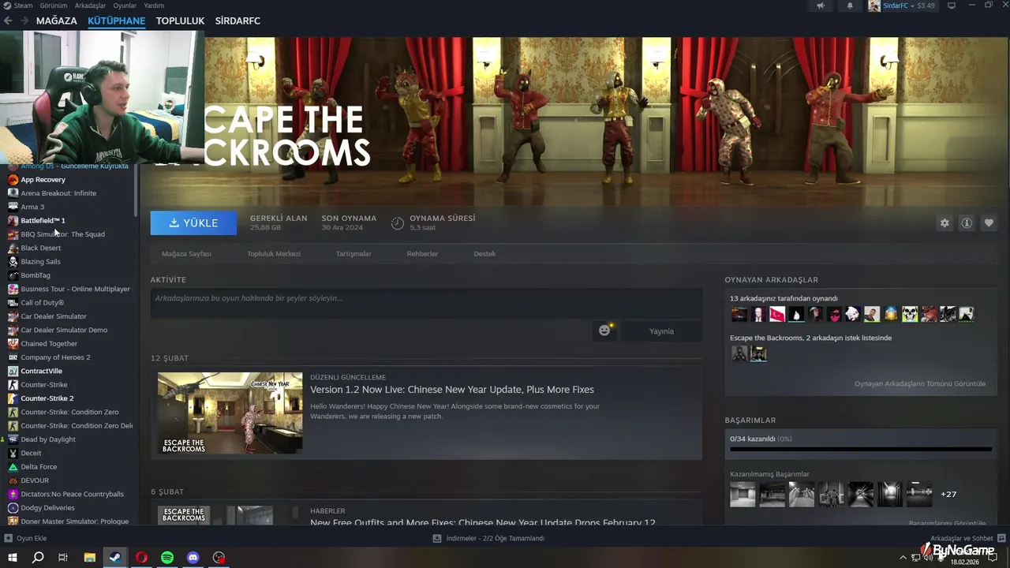
Task: Click the achievements progress bar
Action: 860,449
